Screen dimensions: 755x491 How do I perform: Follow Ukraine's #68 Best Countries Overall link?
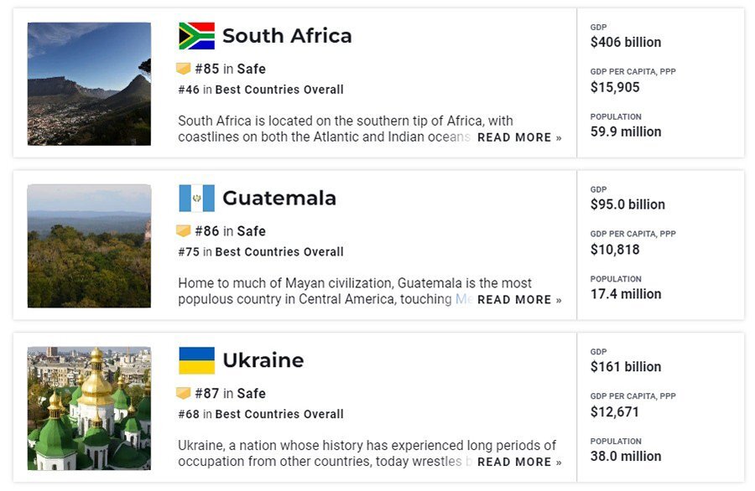pos(261,414)
